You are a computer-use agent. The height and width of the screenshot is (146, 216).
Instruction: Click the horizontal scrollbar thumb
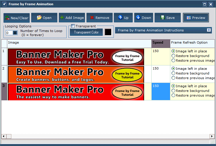(9, 136)
